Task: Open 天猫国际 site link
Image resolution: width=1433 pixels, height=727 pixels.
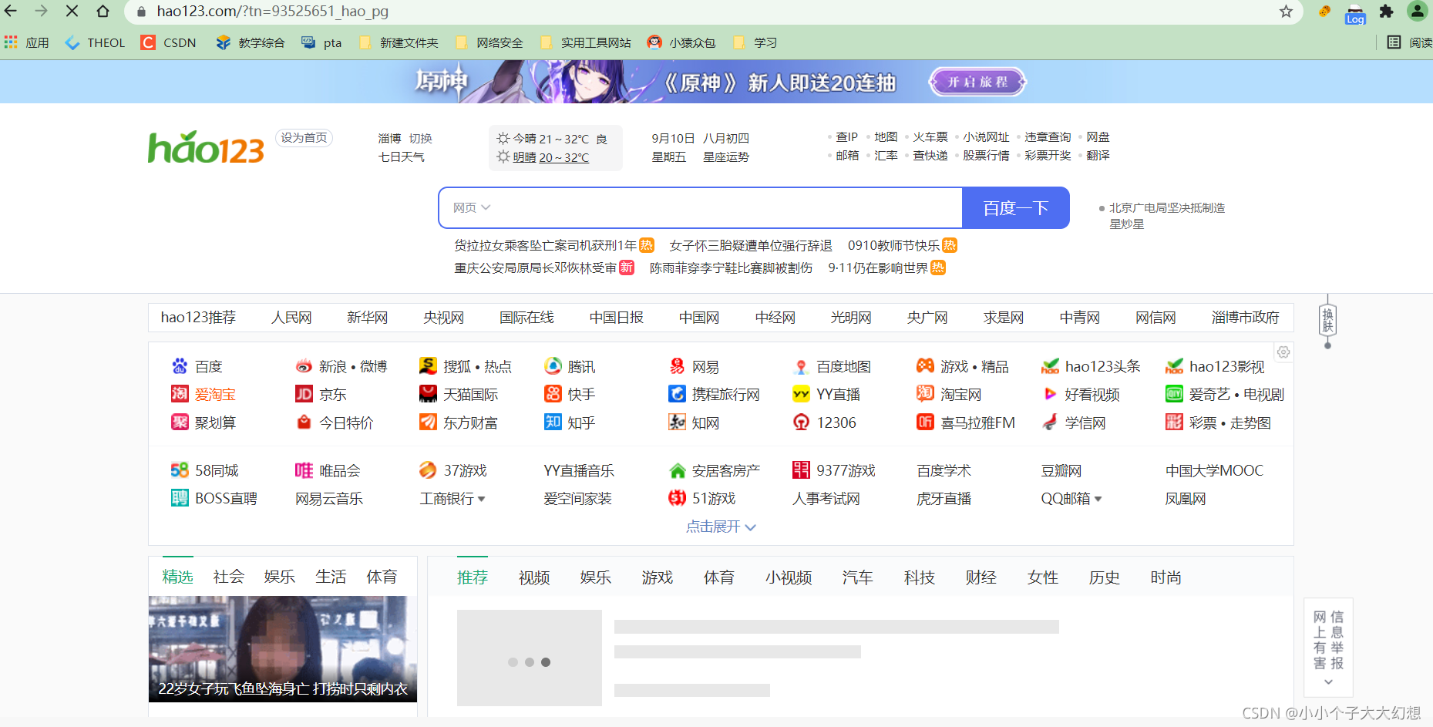Action: pos(459,394)
